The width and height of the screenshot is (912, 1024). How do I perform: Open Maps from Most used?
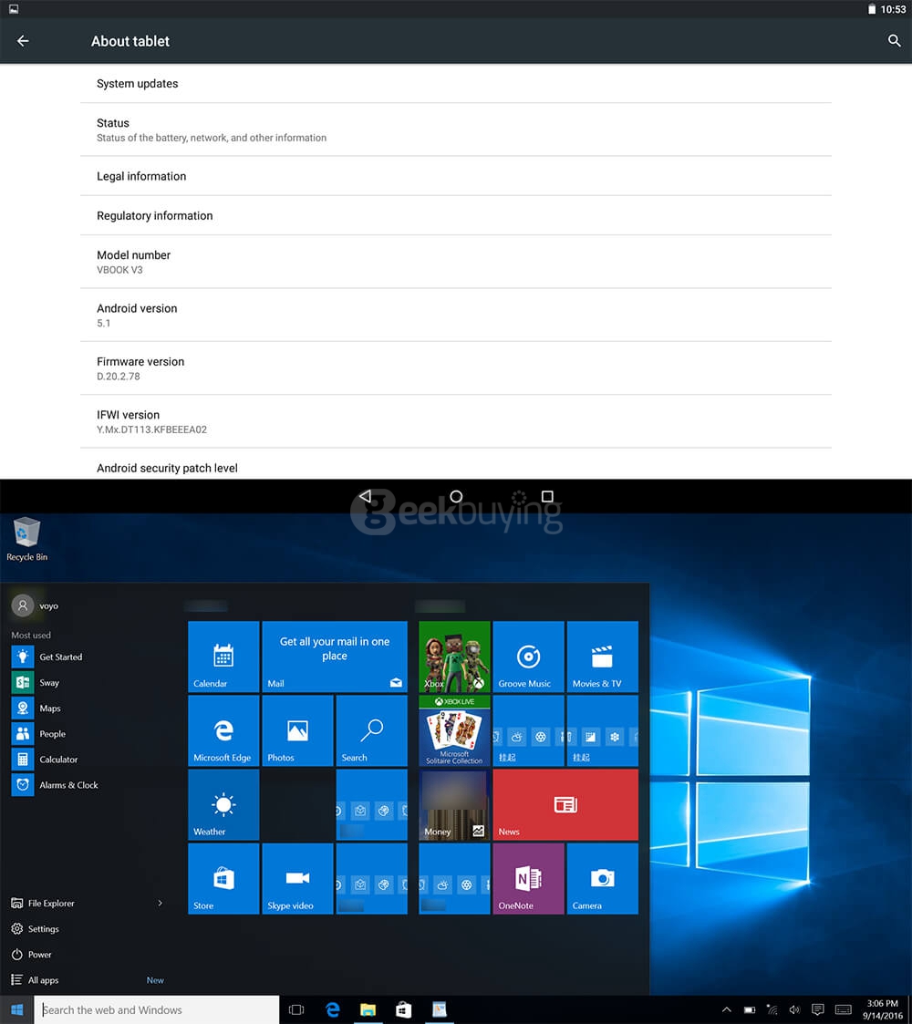36,708
